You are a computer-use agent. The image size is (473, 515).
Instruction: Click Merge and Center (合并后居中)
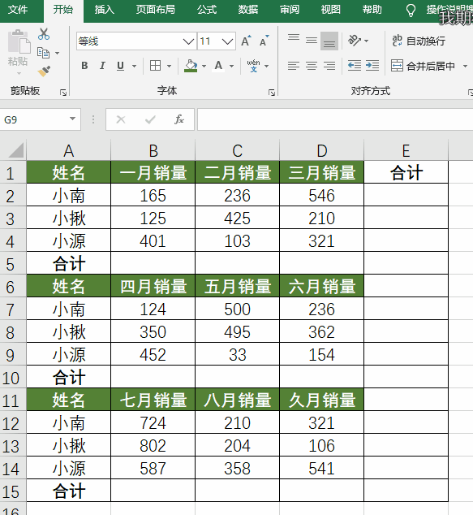[424, 66]
